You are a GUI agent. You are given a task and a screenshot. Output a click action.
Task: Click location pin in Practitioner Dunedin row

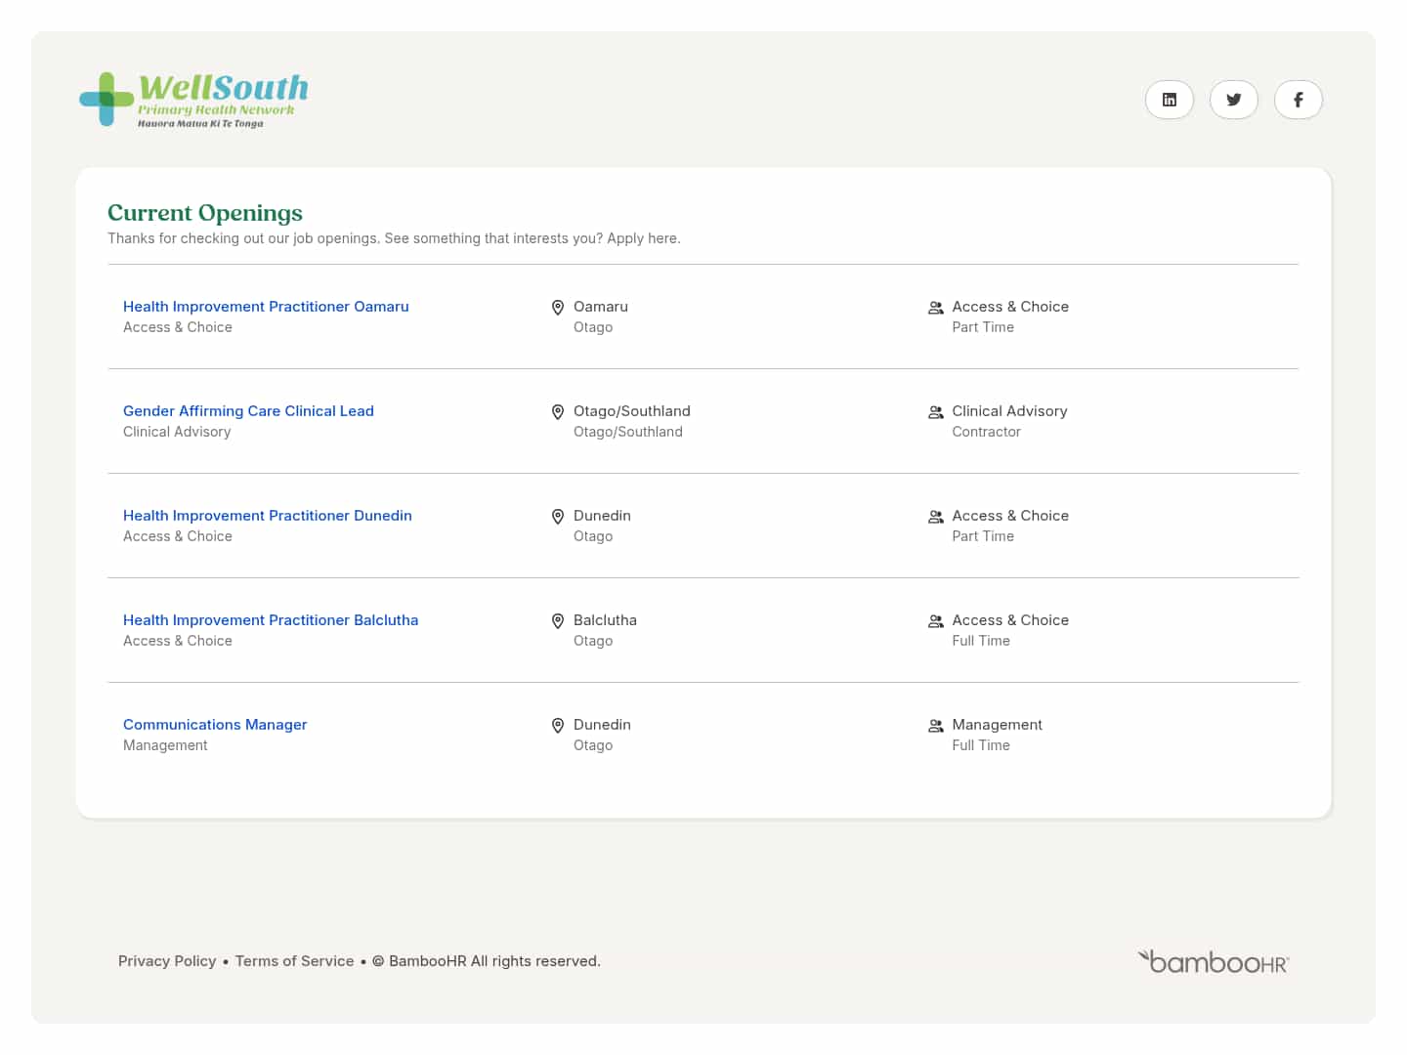tap(558, 517)
